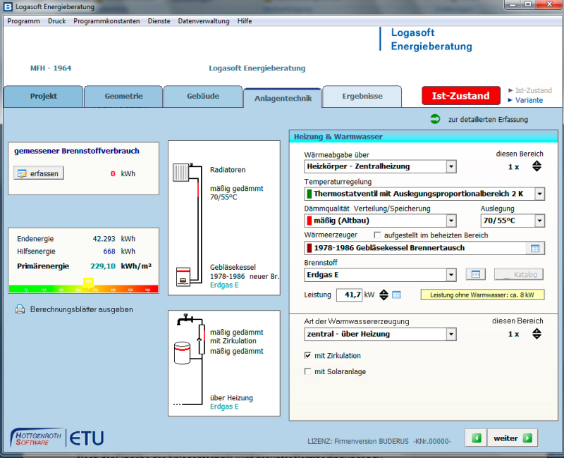Click 'zur detaillierten Erfassung' link
Viewport: 564px width, 458px height.
tap(488, 119)
